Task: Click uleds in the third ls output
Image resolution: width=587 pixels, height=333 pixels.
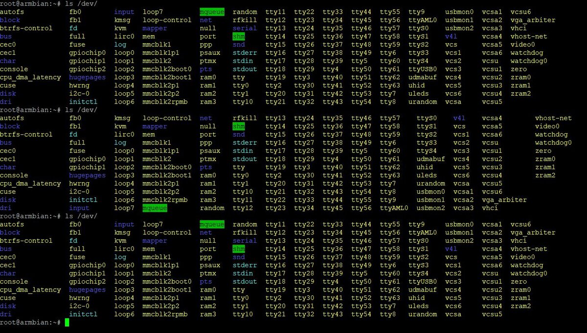Action: pyautogui.click(x=419, y=306)
